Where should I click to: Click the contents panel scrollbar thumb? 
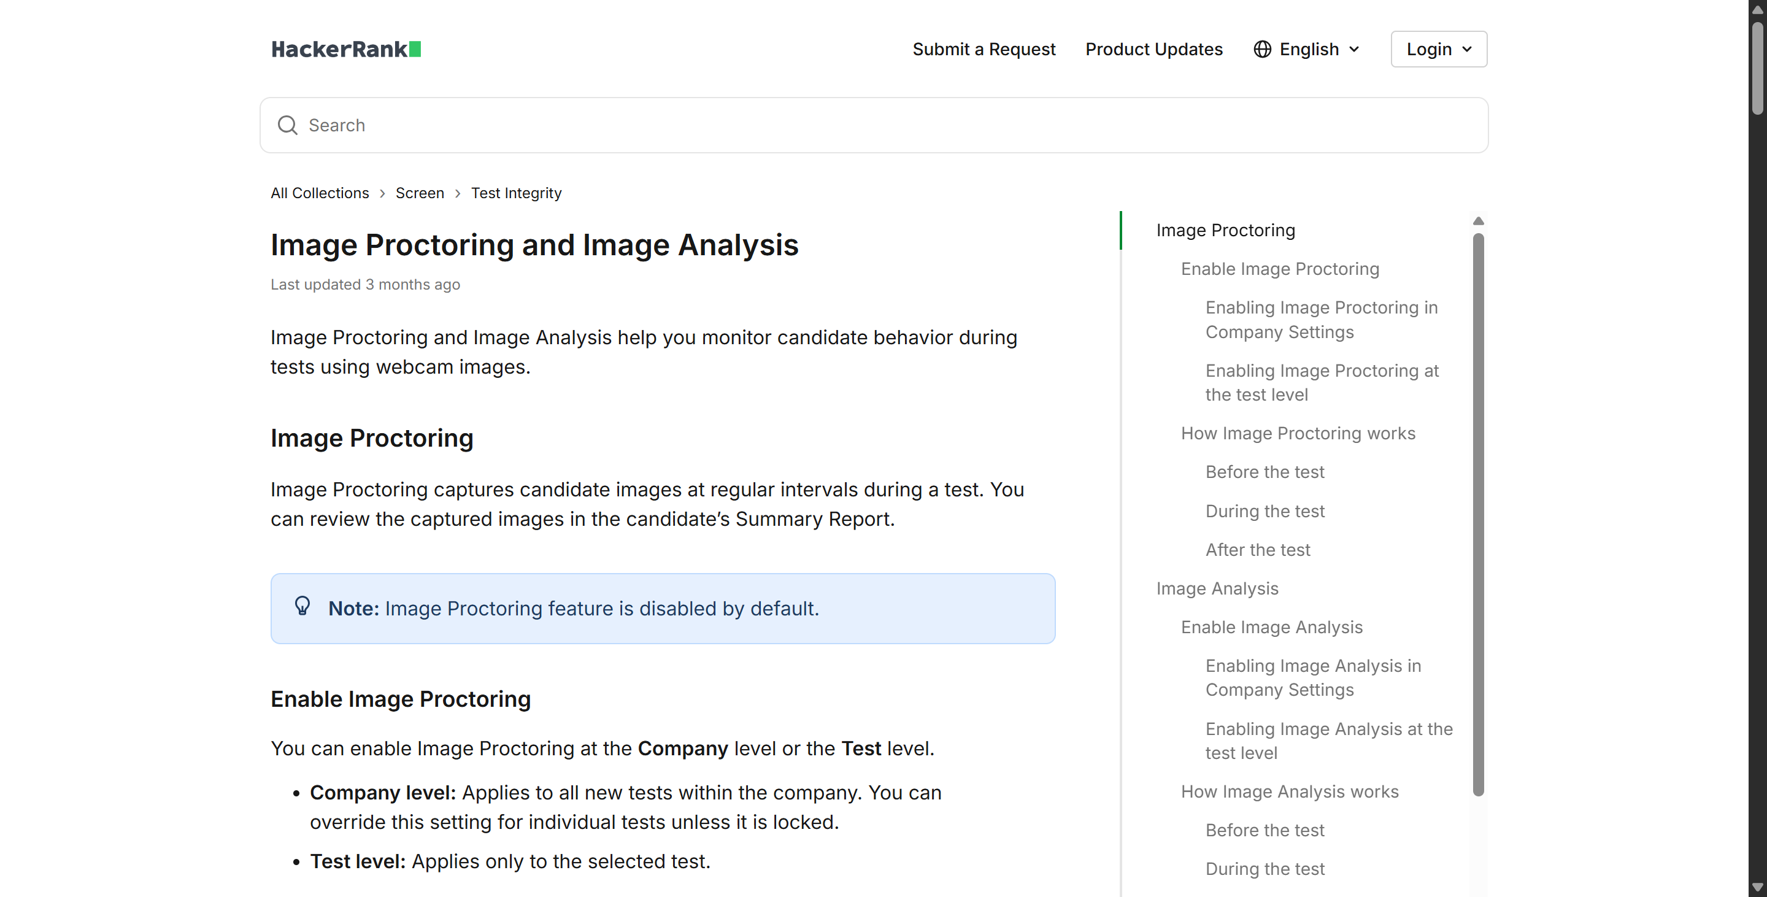click(x=1478, y=514)
